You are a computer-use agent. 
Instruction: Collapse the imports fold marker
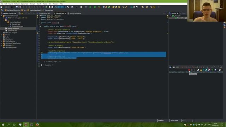tap(40, 16)
